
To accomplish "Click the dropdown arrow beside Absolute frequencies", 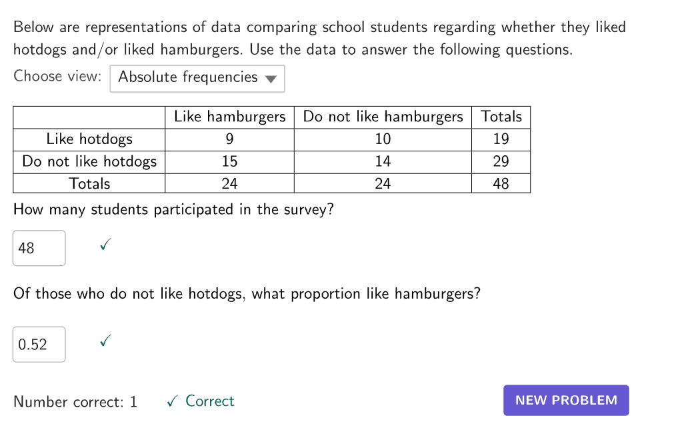I will pos(270,79).
